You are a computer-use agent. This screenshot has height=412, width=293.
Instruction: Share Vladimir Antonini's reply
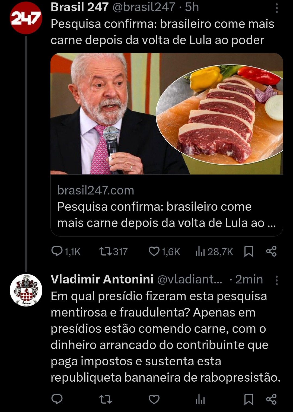pyautogui.click(x=271, y=399)
